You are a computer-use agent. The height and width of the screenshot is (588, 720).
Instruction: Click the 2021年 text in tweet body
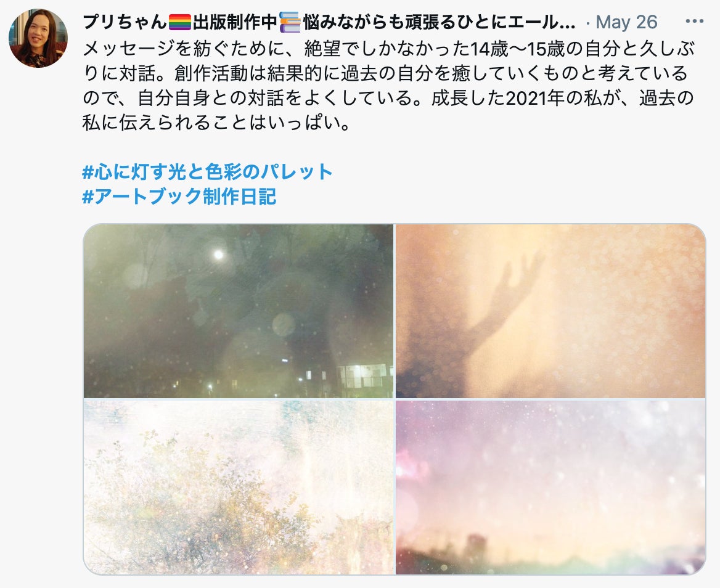(x=535, y=98)
